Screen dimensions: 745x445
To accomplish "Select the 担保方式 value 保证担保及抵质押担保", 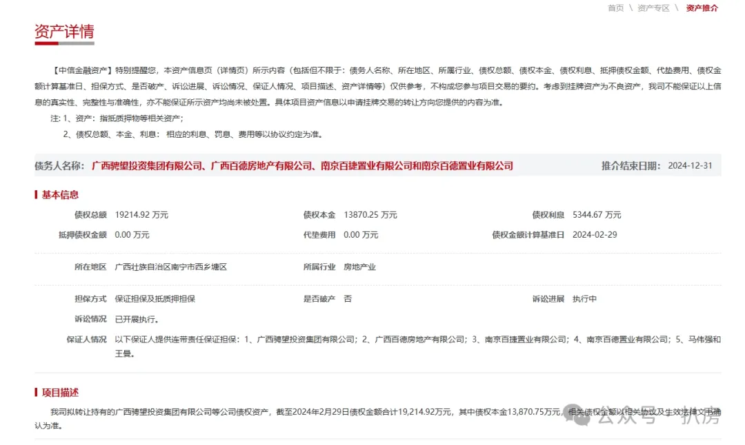I will [x=155, y=299].
